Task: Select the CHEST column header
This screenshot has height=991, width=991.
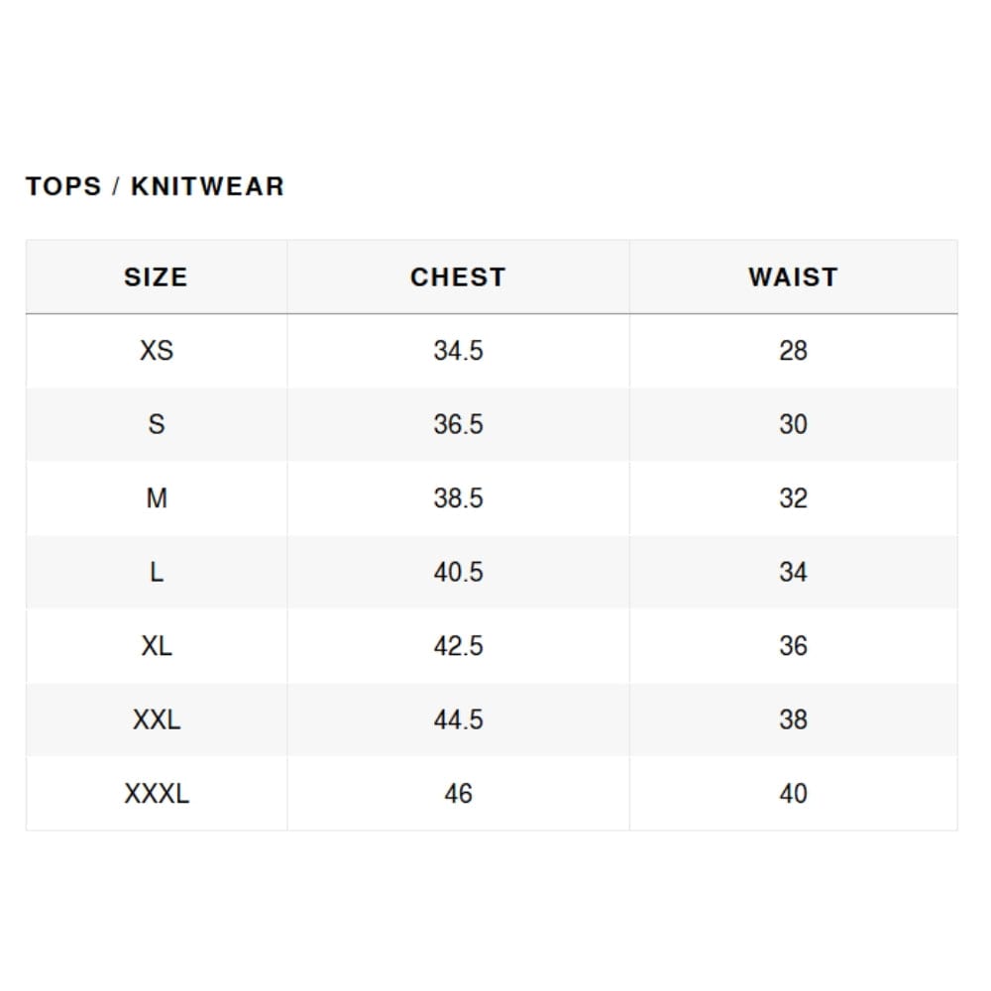Action: point(458,276)
